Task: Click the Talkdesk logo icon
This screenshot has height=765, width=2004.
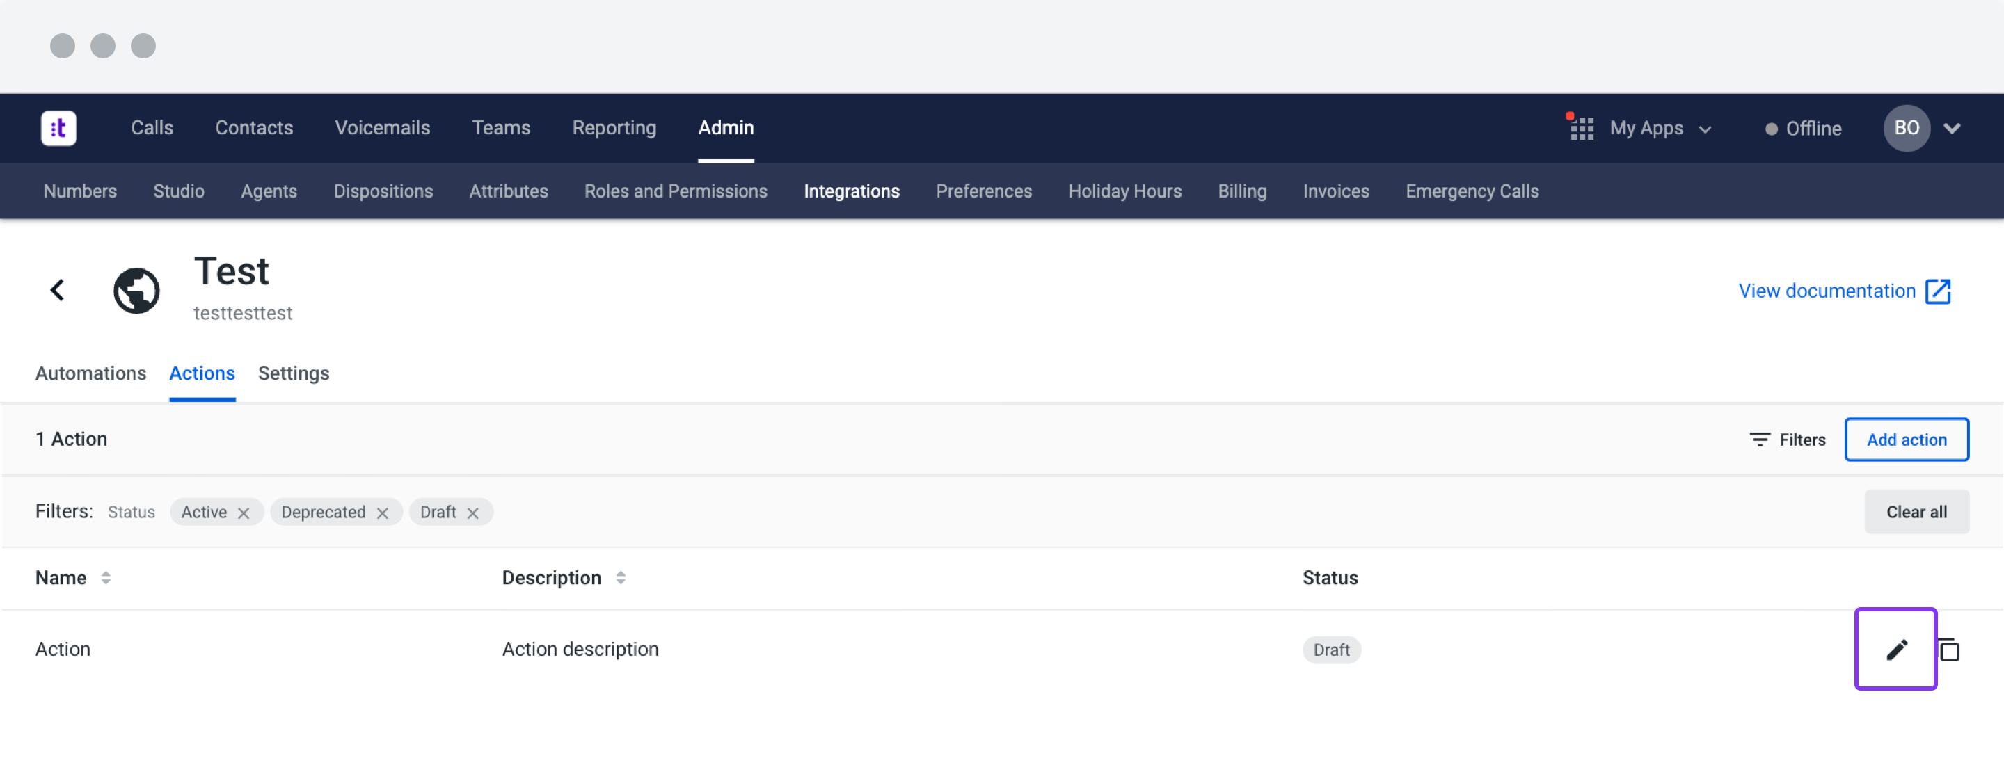Action: pos(58,128)
